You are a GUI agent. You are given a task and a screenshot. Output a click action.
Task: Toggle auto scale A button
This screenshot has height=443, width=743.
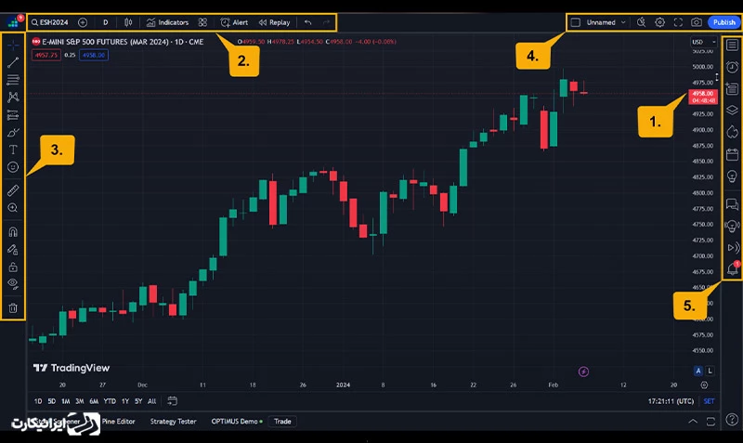point(698,371)
